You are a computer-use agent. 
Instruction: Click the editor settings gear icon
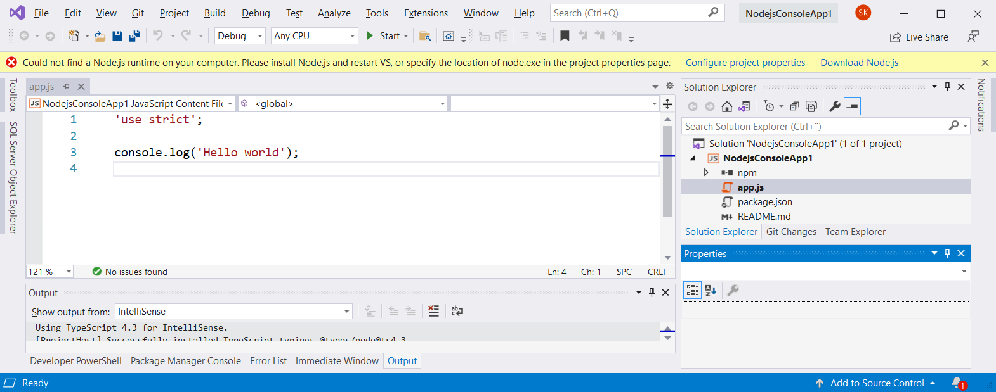point(669,86)
